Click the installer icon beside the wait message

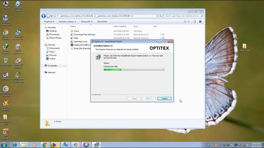[98, 57]
